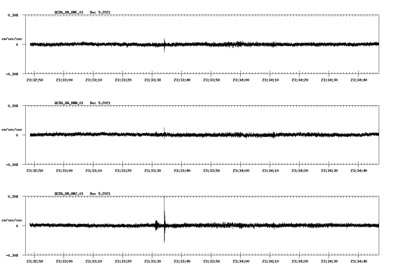The width and height of the screenshot is (400, 272).
Task: Click the -0.308 lower axis value on HNE plot
Action: 12,74
